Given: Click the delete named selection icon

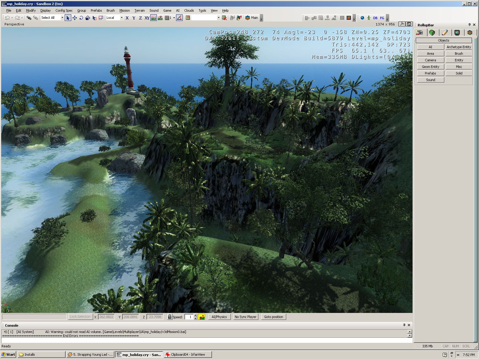Looking at the screenshot, I should point(224,18).
